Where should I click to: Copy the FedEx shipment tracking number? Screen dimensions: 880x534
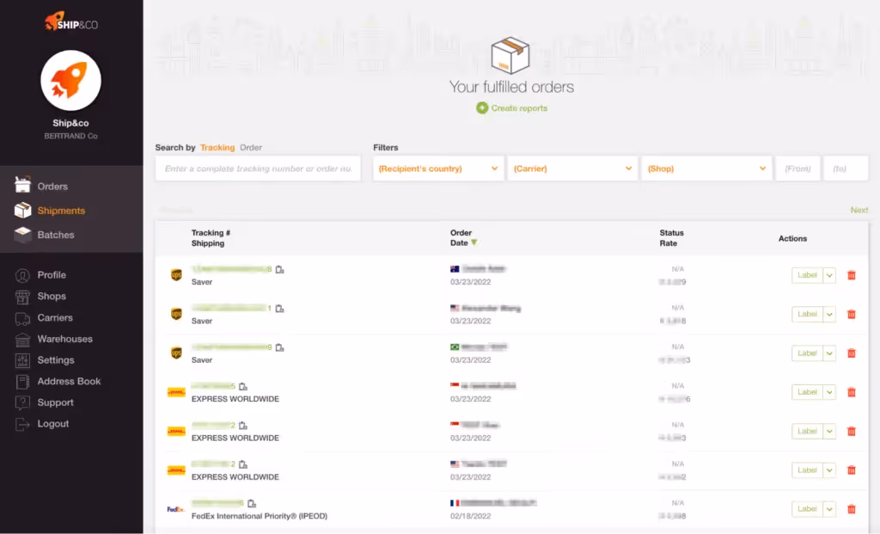tap(252, 504)
